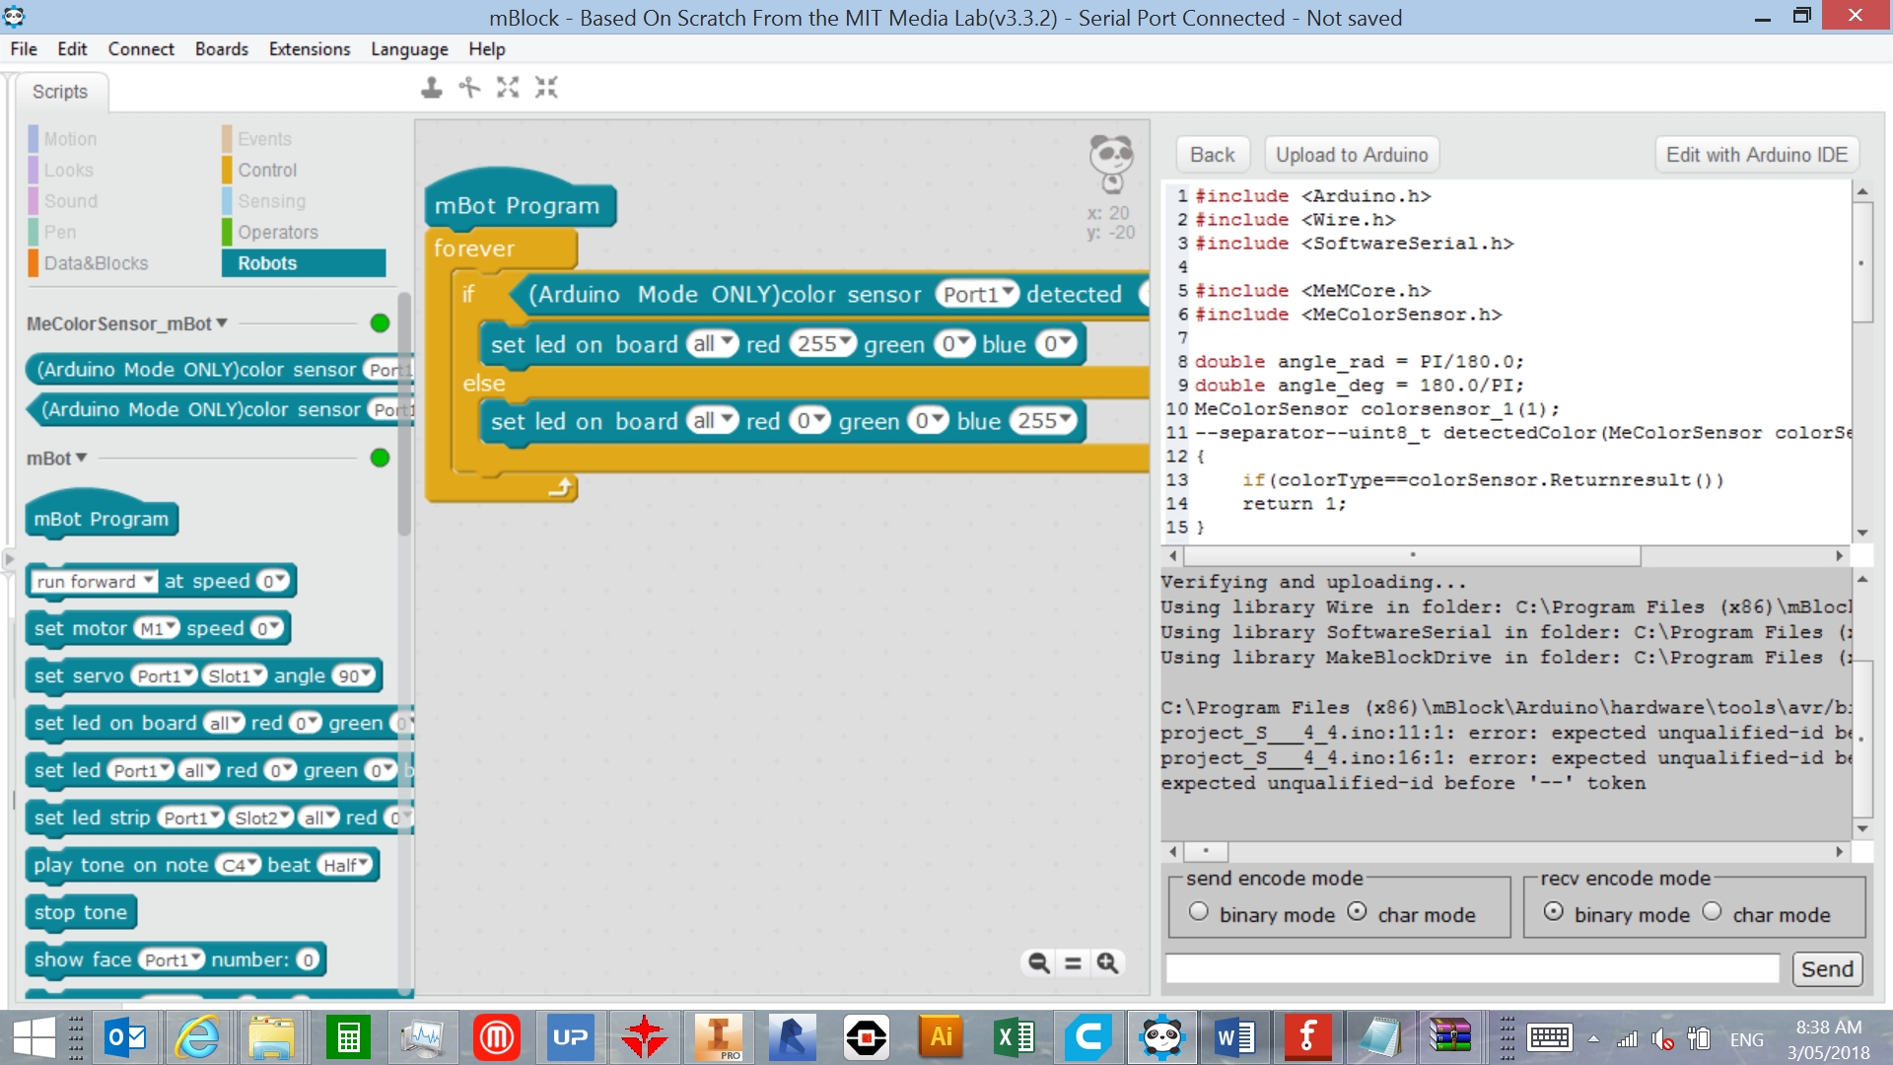Click the Upload to Arduino button
The width and height of the screenshot is (1893, 1065).
coord(1351,154)
